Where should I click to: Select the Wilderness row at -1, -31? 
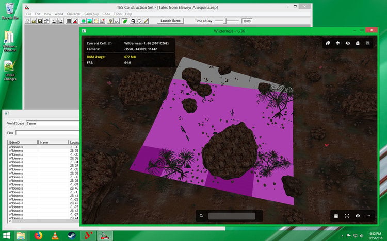[43, 184]
